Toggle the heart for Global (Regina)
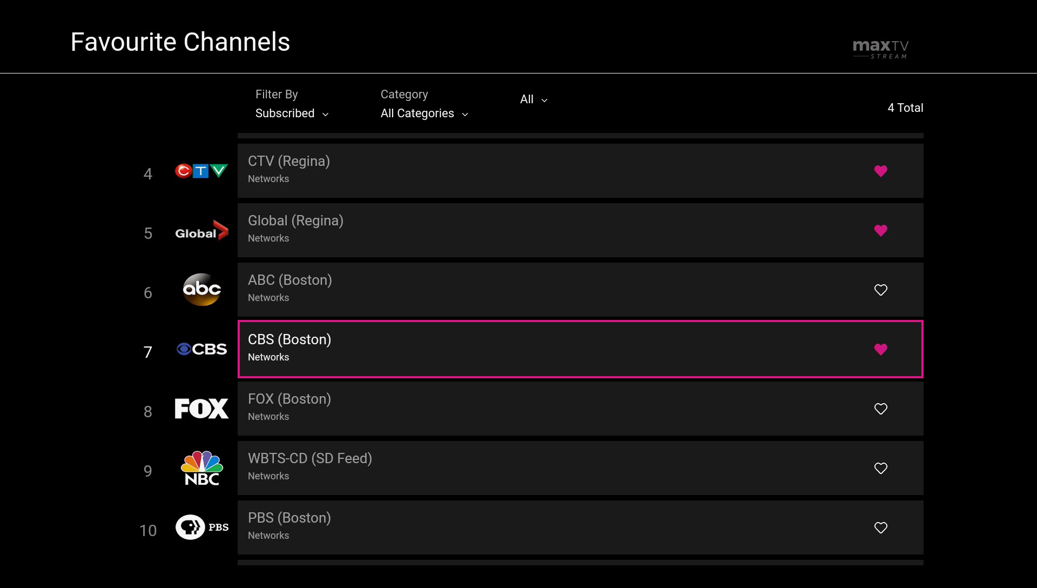1037x588 pixels. 880,231
